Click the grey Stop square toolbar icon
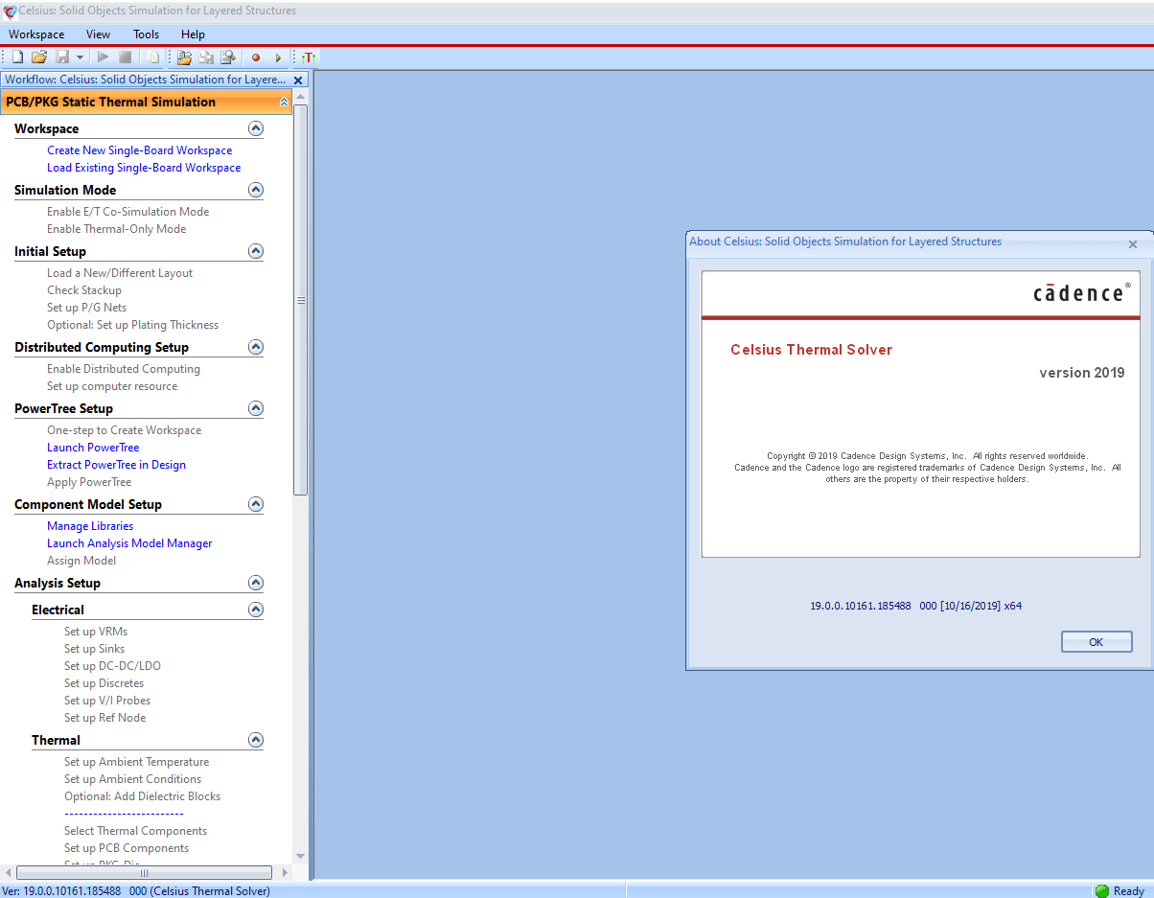 click(x=125, y=58)
